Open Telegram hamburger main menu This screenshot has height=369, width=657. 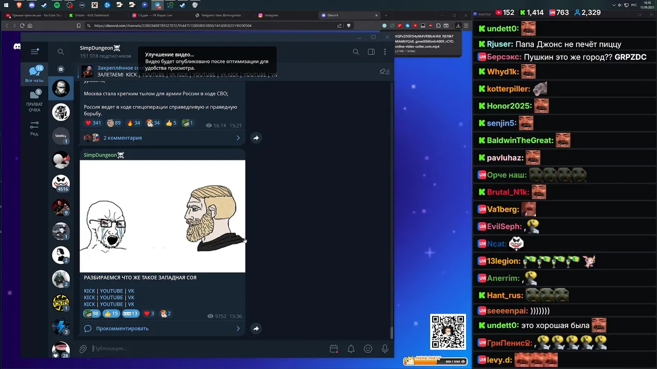[x=34, y=51]
